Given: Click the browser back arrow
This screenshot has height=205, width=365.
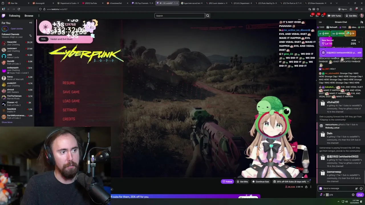Looking at the screenshot, I should pyautogui.click(x=8, y=9).
